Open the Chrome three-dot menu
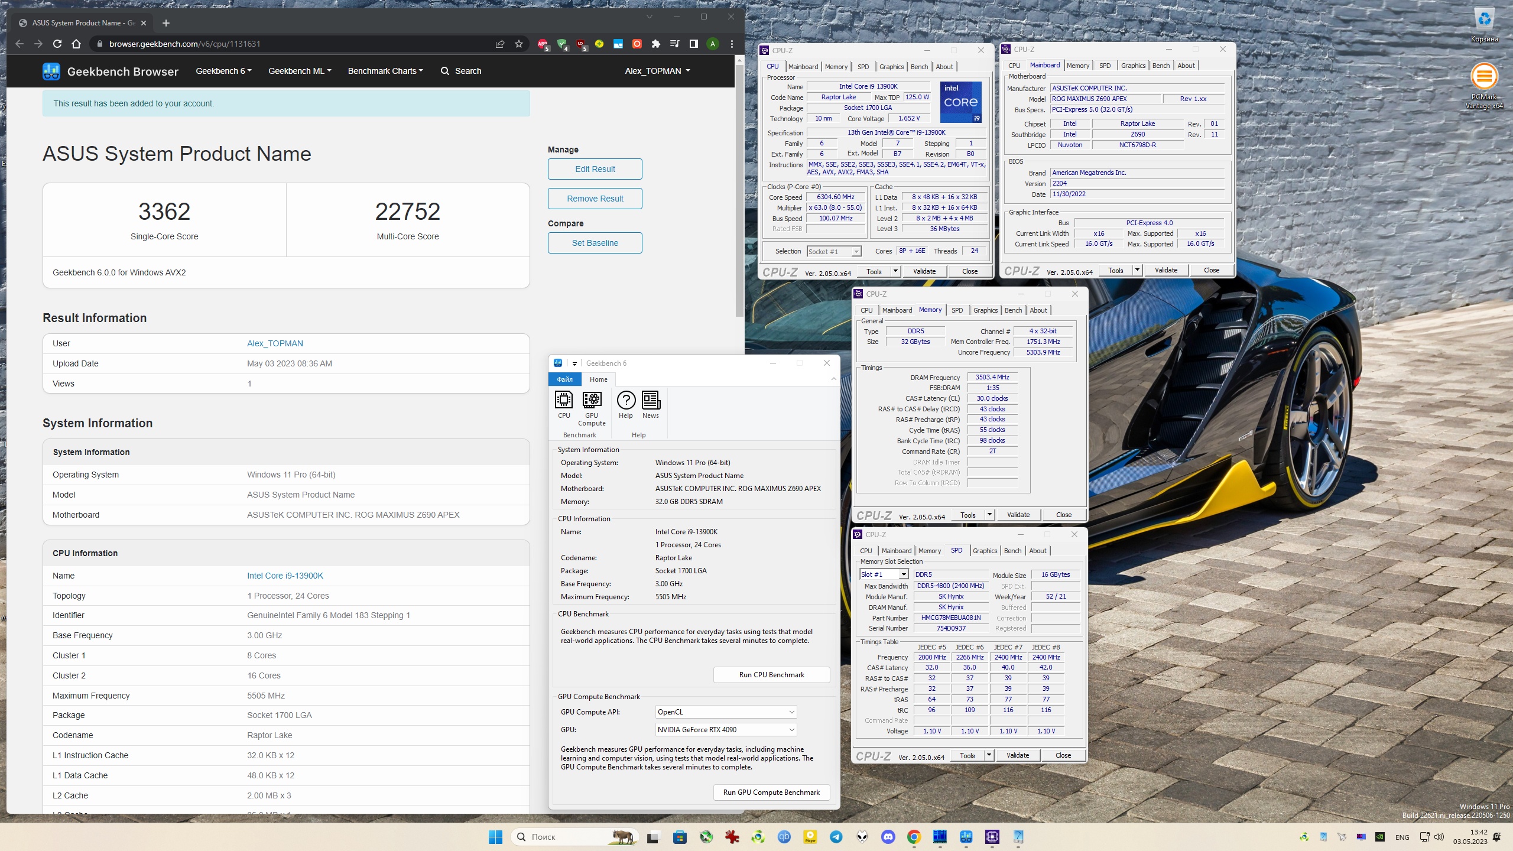The height and width of the screenshot is (851, 1513). [732, 44]
